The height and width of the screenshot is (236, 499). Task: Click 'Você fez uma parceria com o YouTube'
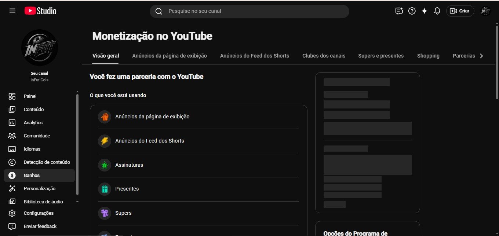[146, 77]
